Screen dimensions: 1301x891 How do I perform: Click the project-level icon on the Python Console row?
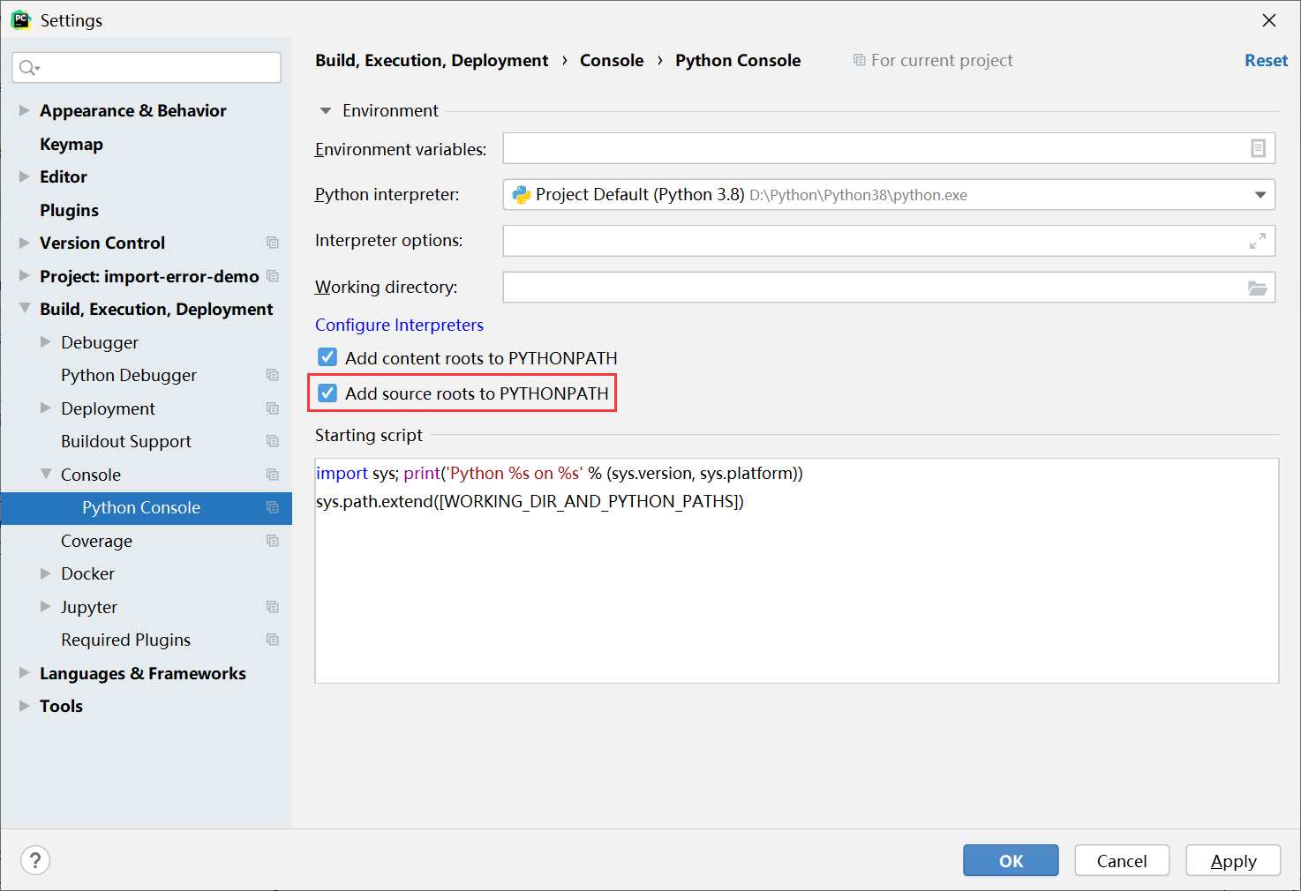tap(273, 507)
